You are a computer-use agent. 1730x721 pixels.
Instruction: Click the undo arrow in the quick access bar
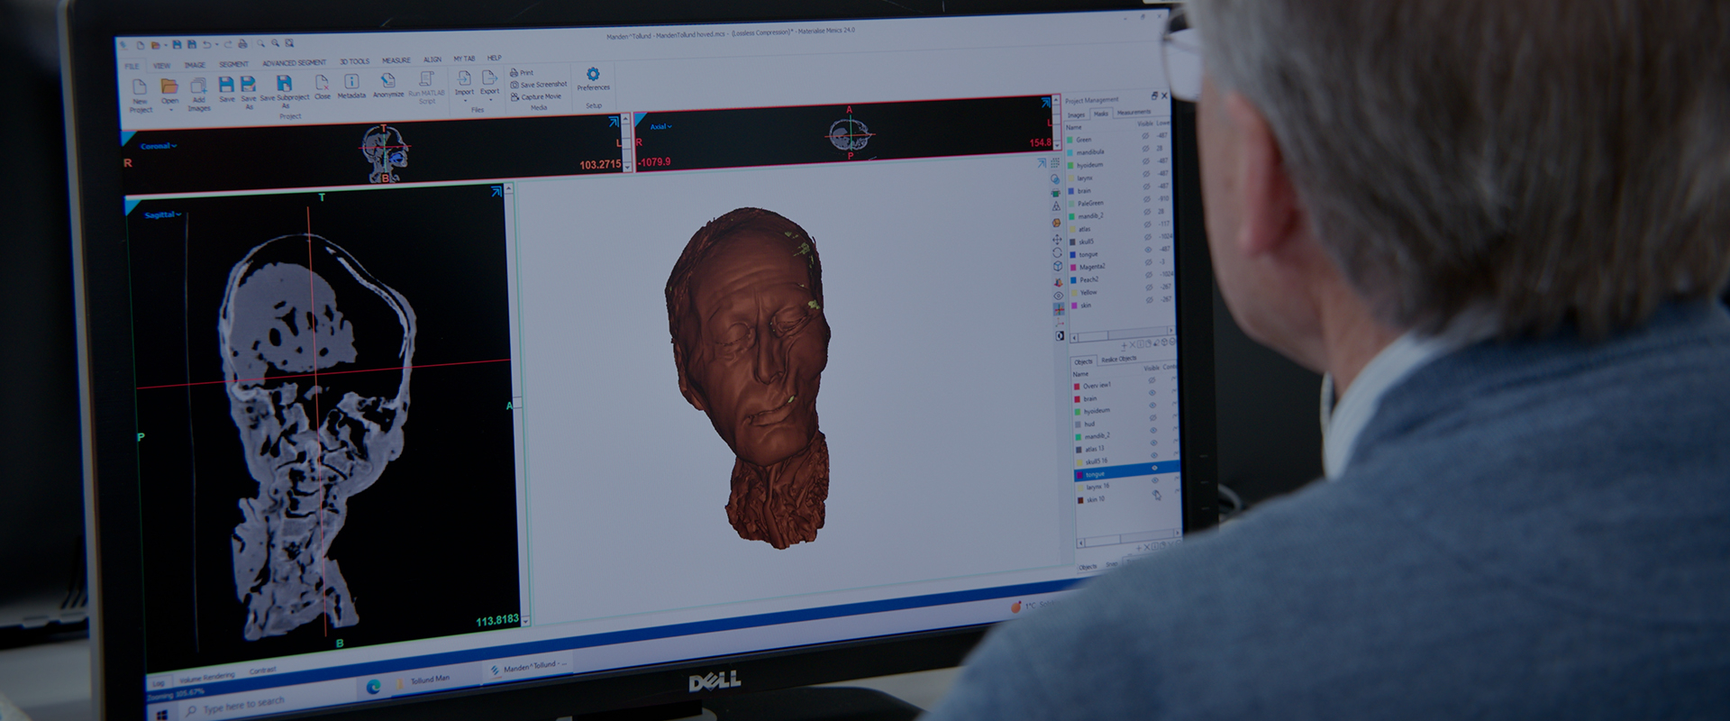pyautogui.click(x=207, y=44)
